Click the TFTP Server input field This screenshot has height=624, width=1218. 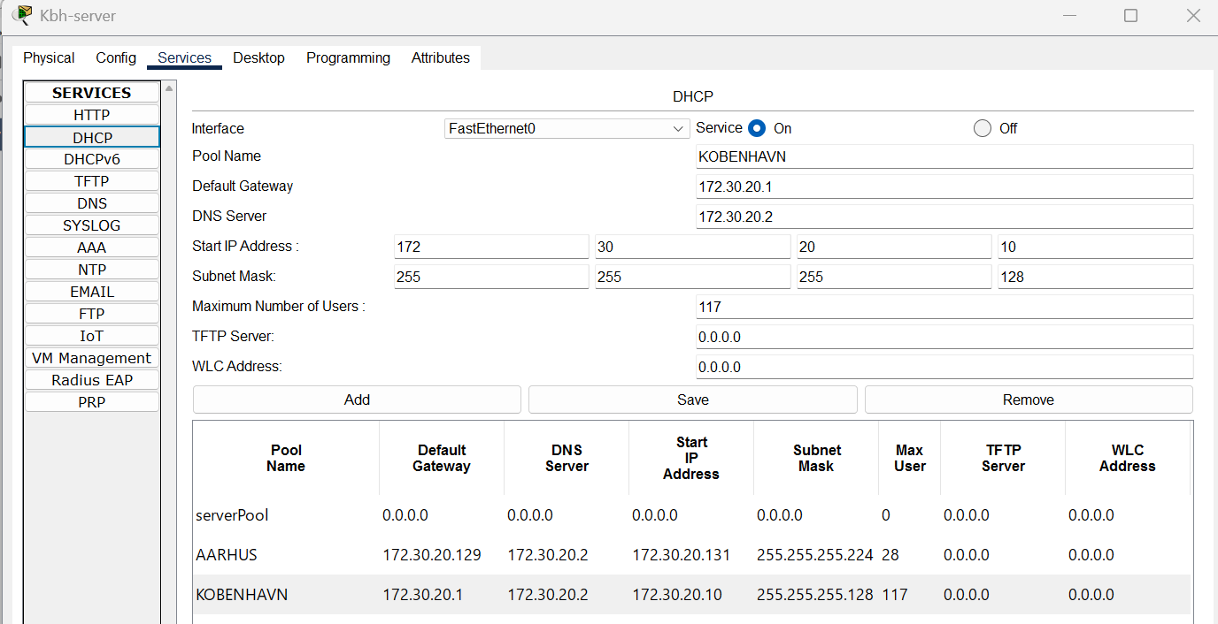tap(944, 337)
